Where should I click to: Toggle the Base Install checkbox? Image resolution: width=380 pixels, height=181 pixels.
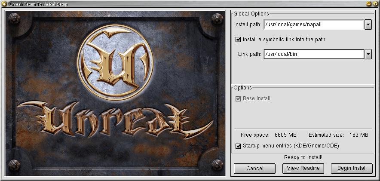click(238, 98)
